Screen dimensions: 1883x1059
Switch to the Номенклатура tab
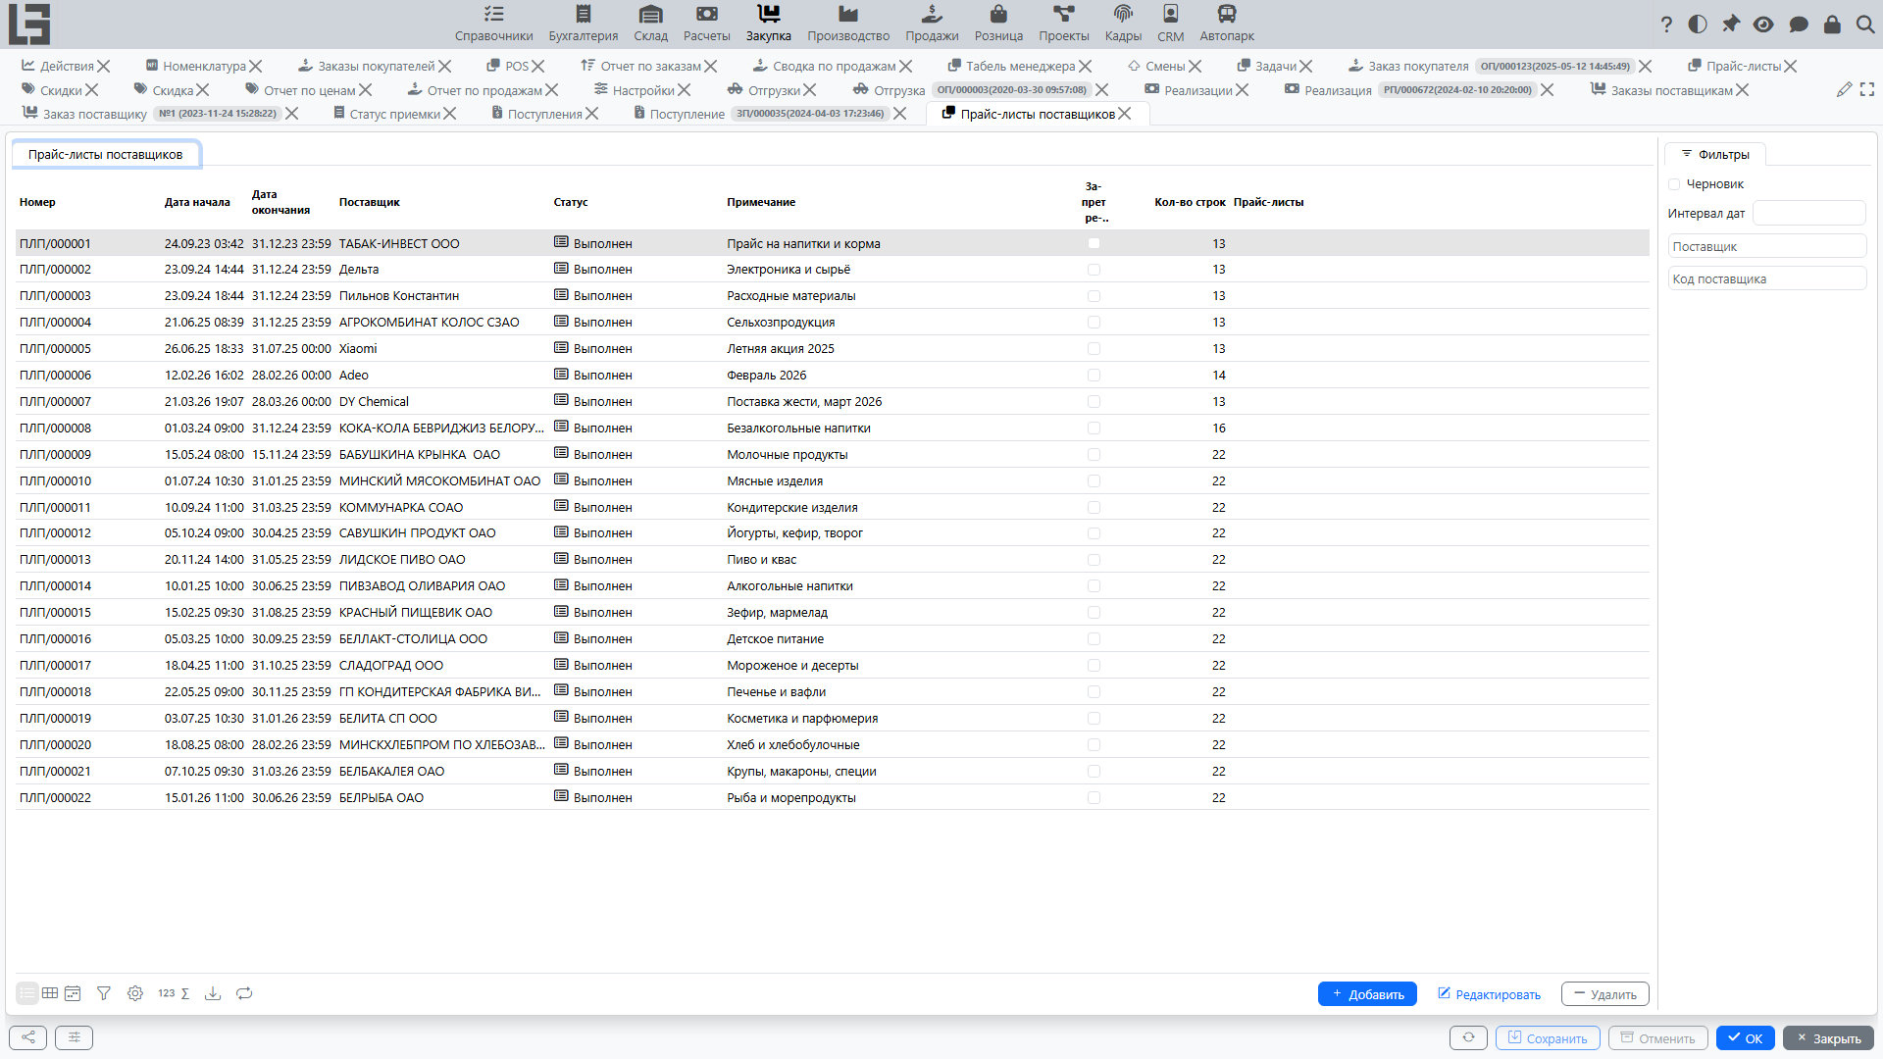(204, 66)
